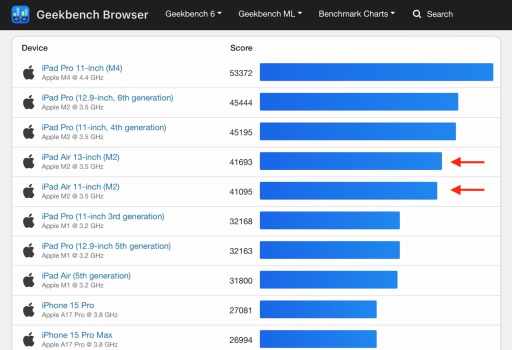Click score value 53372
The width and height of the screenshot is (512, 350).
coord(241,73)
